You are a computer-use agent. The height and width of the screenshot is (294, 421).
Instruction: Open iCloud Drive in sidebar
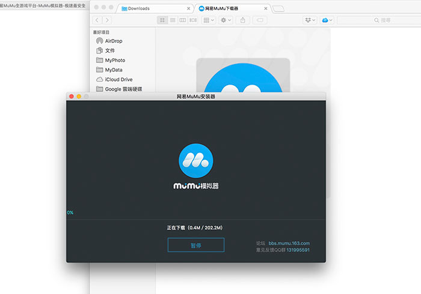pos(114,80)
